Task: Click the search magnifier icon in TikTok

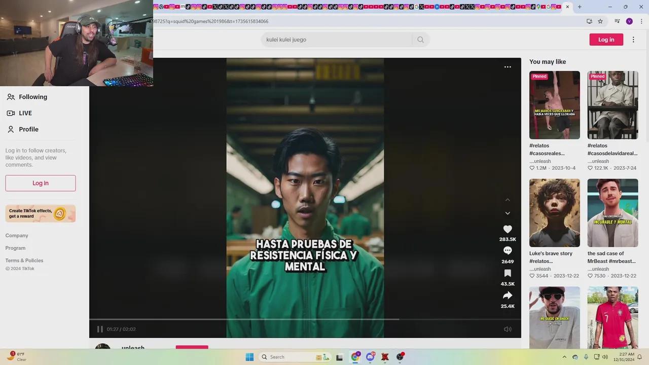Action: [x=420, y=40]
